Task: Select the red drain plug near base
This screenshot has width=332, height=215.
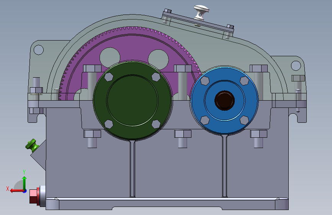Action: [34, 197]
